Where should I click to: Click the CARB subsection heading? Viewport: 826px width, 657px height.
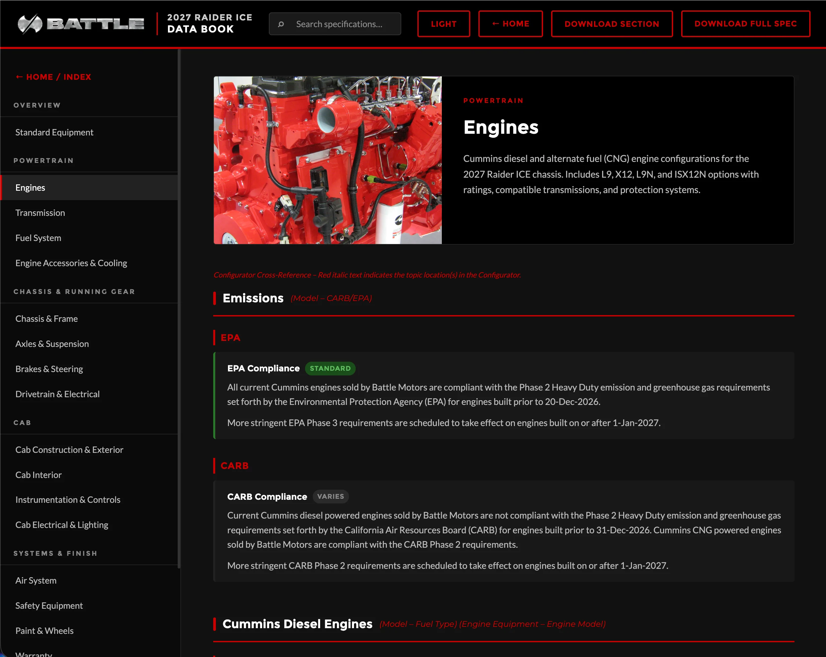coord(234,466)
